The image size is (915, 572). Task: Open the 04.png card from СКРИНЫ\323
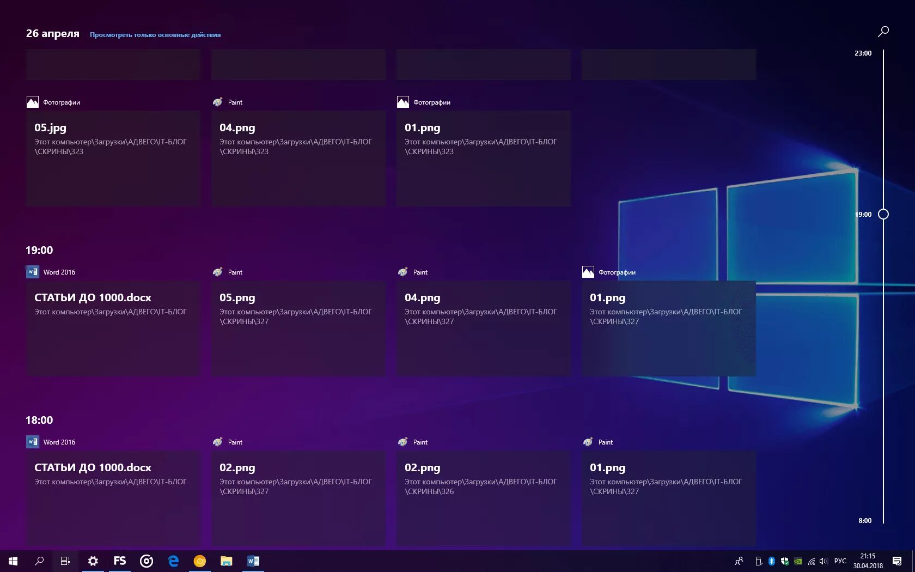click(298, 158)
